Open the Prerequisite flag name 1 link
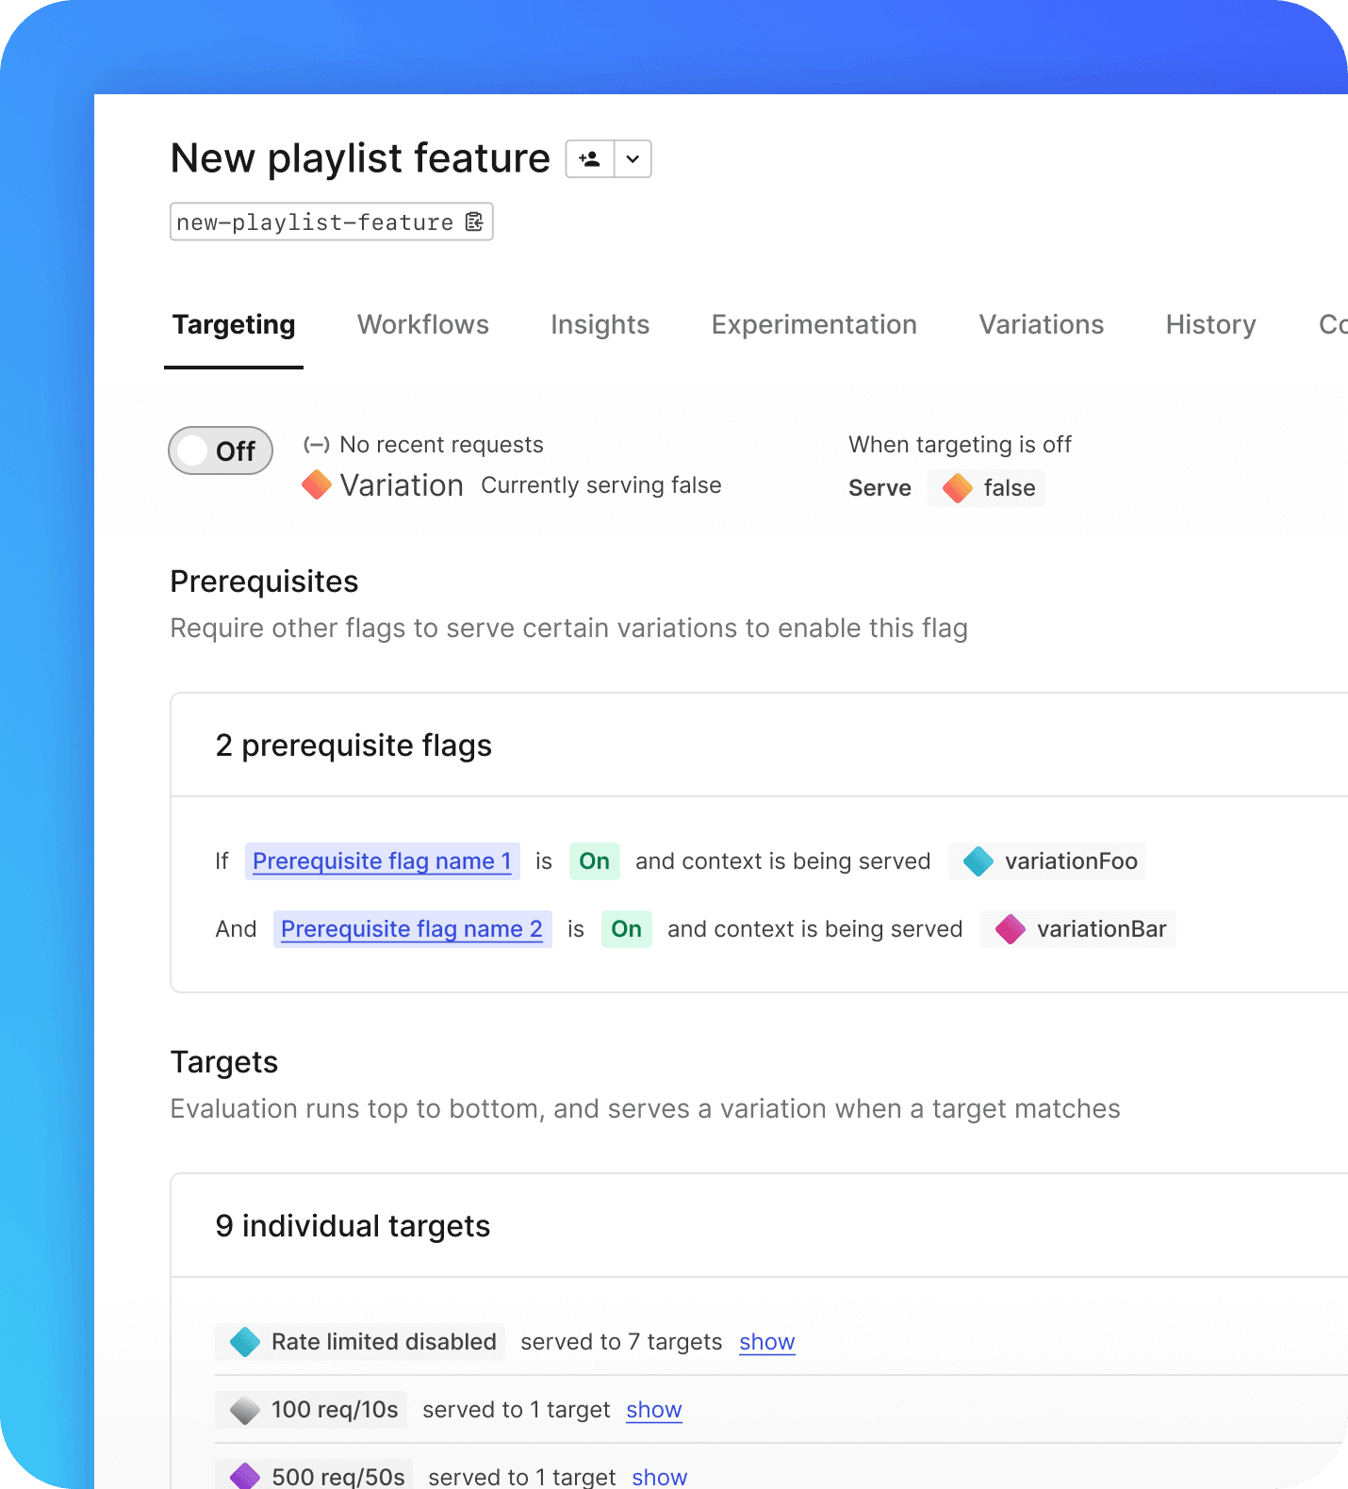Screen dimensions: 1348x1489 pos(383,861)
